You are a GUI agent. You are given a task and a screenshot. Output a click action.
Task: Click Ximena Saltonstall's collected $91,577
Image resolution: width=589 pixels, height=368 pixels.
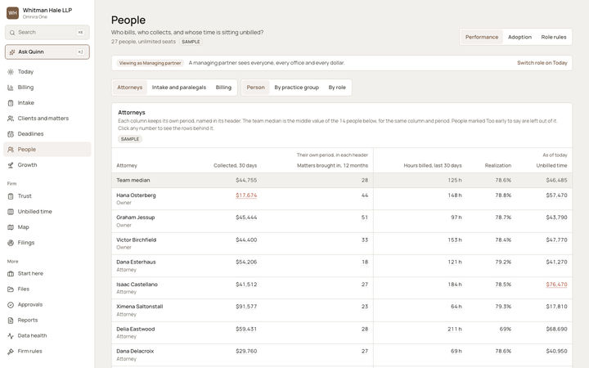click(246, 307)
